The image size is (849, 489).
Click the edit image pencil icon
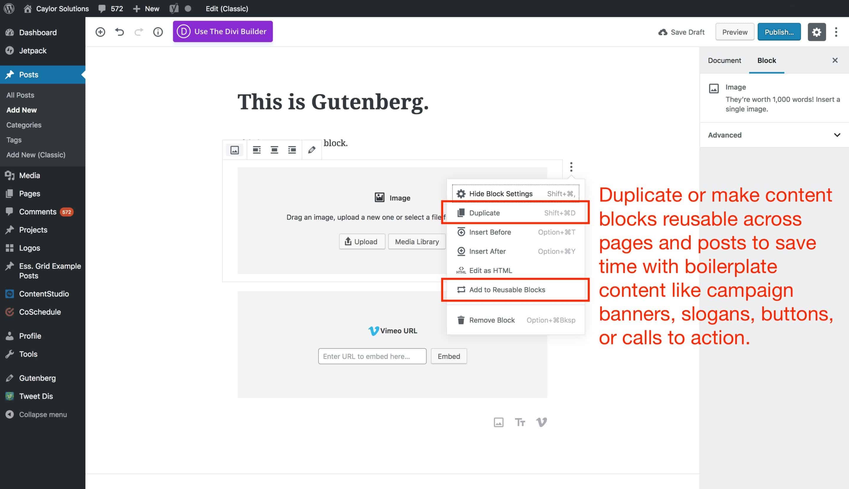312,150
